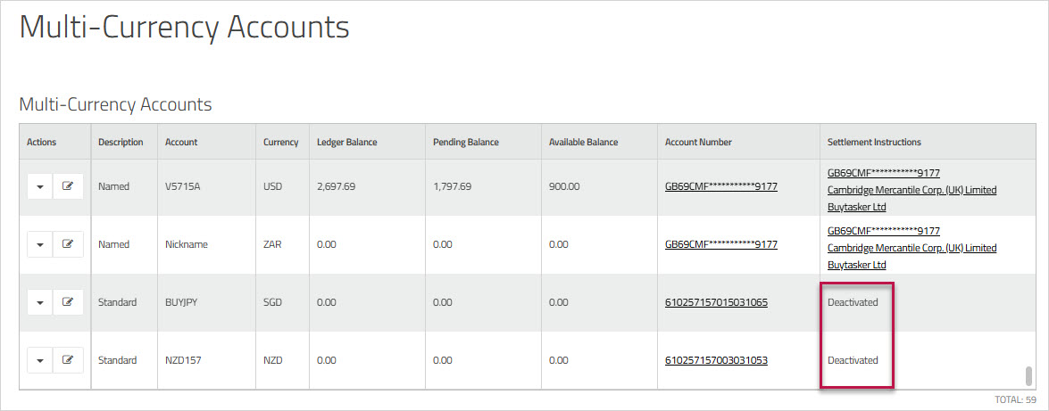The image size is (1049, 411).
Task: Open account number 610257157003031053
Action: [716, 360]
